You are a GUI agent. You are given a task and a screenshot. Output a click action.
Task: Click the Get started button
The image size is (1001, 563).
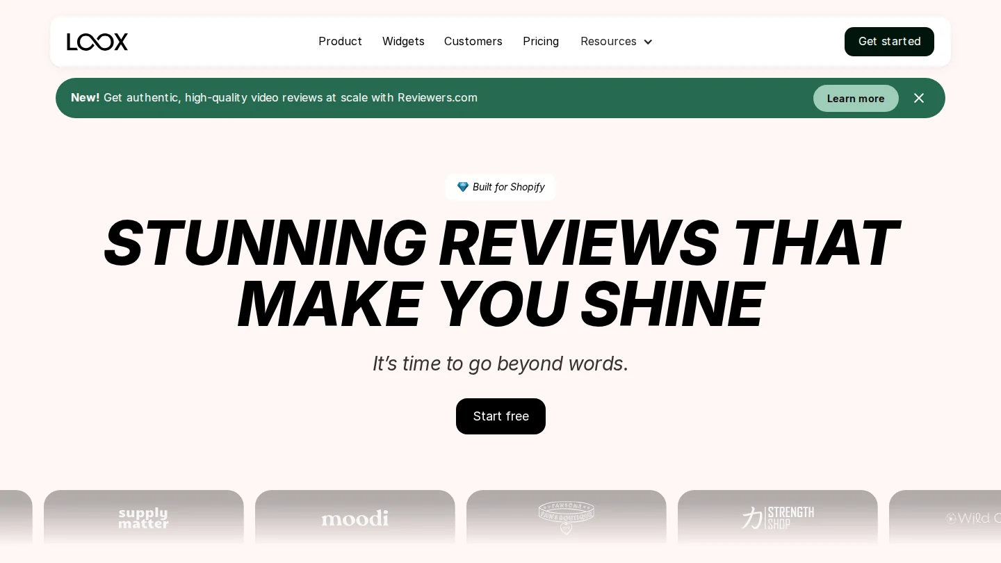tap(889, 42)
